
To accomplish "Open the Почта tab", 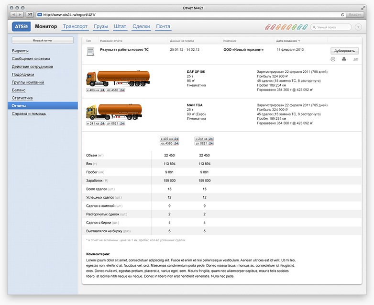I will click(163, 26).
